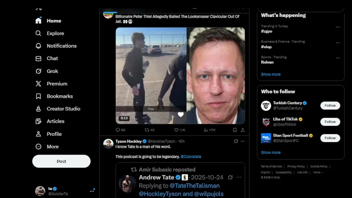Viewport: 352px width, 198px height.
Task: Open options for the #viop trend
Action: point(338,43)
